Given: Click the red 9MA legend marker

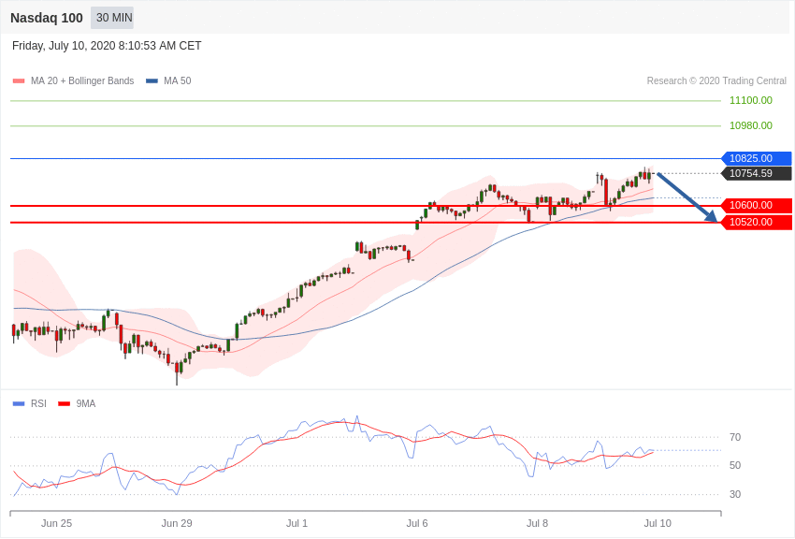Looking at the screenshot, I should coord(64,404).
